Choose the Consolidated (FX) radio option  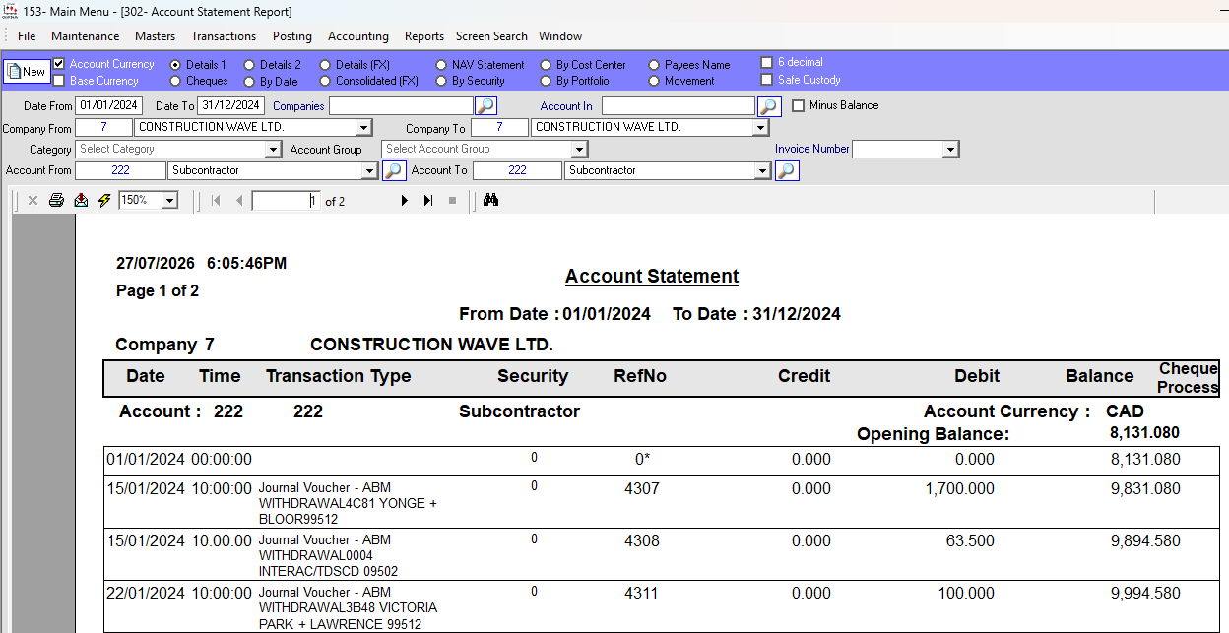click(x=325, y=81)
